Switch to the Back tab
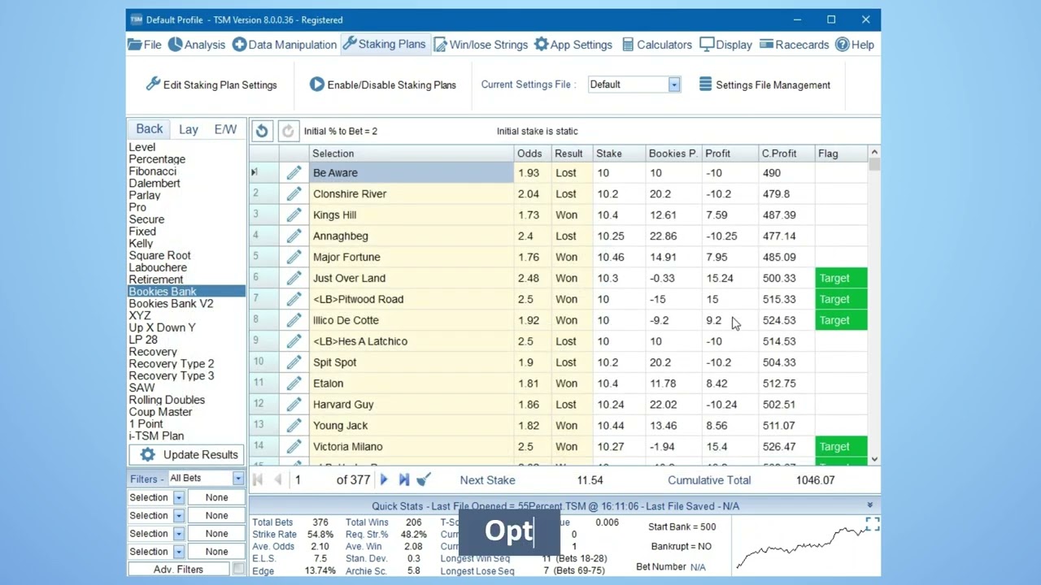Image resolution: width=1041 pixels, height=585 pixels. 150,129
